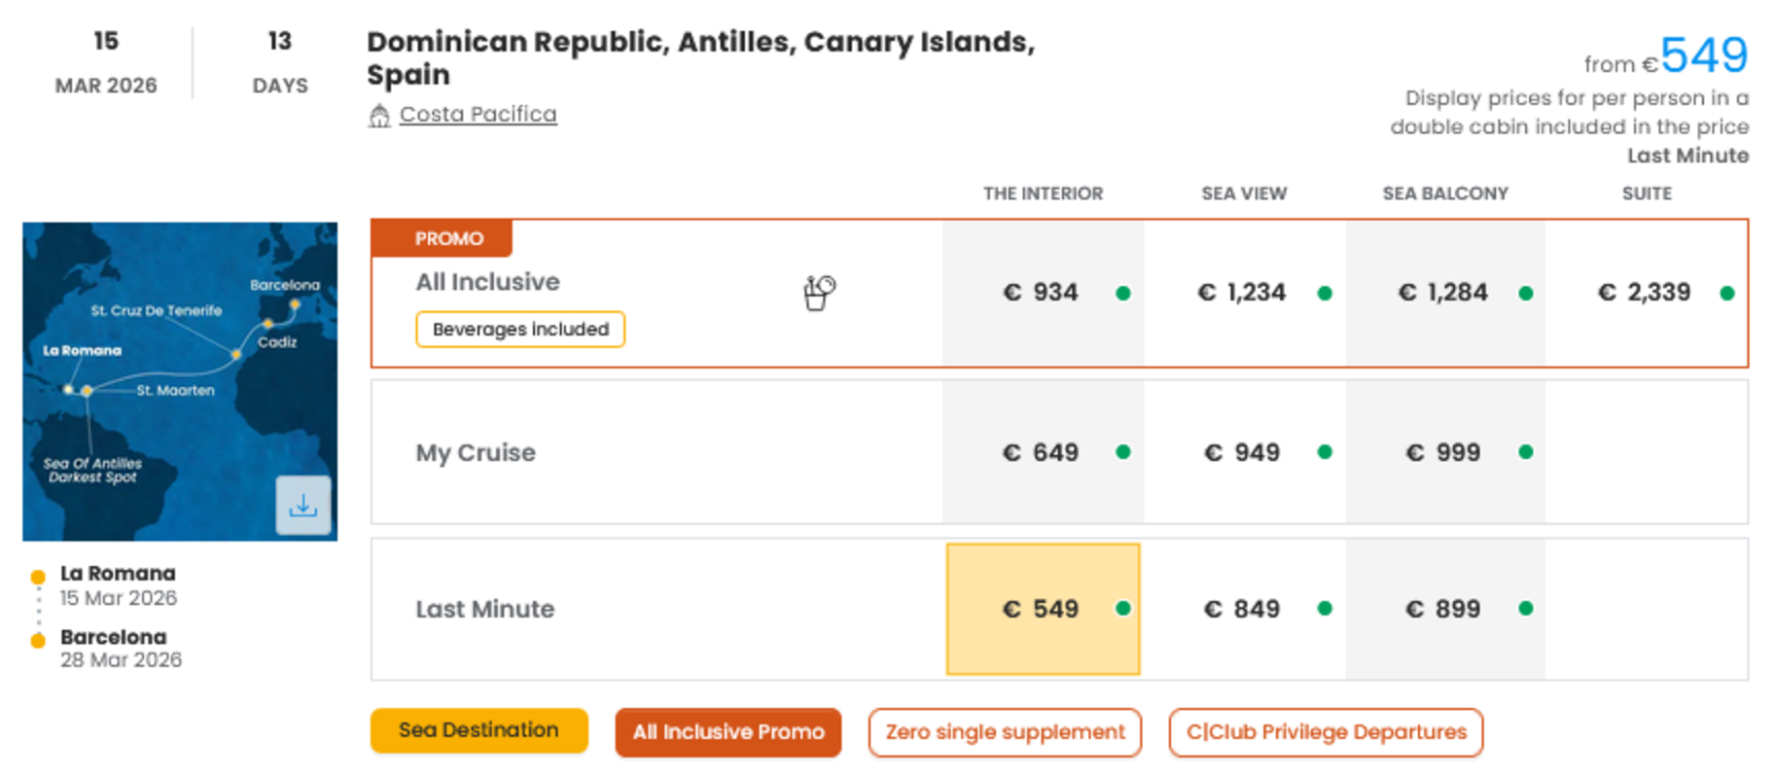Click the Zero single supplement tag
The width and height of the screenshot is (1774, 778).
pyautogui.click(x=1005, y=732)
